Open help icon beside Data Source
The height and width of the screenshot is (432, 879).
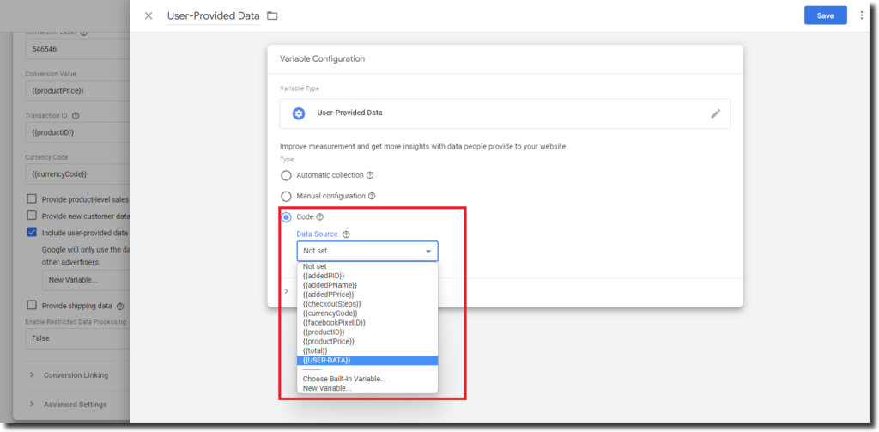(x=346, y=234)
